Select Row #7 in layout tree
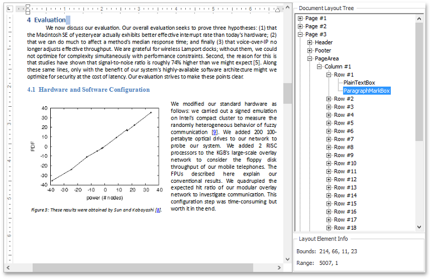 (x=344, y=139)
